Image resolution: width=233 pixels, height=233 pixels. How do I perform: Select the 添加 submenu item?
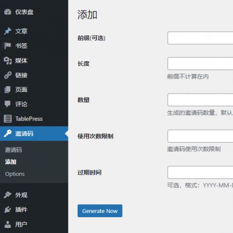tap(11, 162)
